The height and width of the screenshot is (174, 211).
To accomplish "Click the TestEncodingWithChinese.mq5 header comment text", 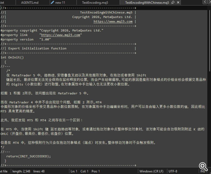I will coord(106,12).
